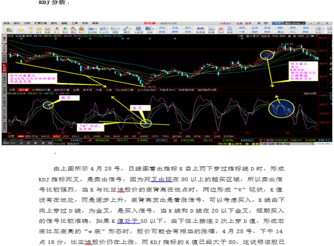The height and width of the screenshot is (246, 334).
Task: Select the 成交量 volume tab
Action: [x=23, y=90]
